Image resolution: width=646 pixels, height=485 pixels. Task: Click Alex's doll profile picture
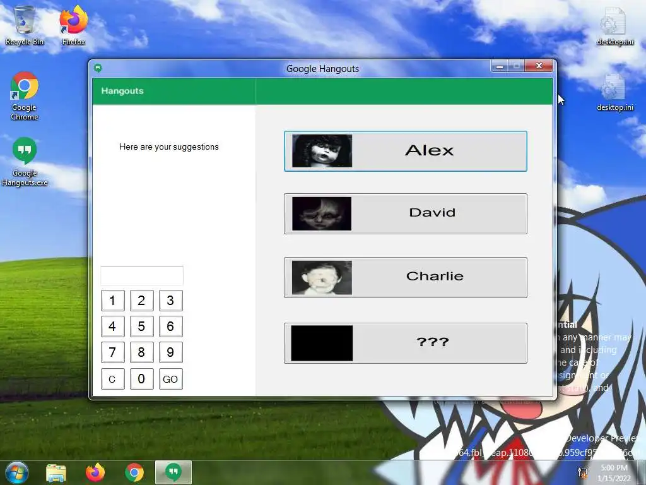[x=322, y=151]
